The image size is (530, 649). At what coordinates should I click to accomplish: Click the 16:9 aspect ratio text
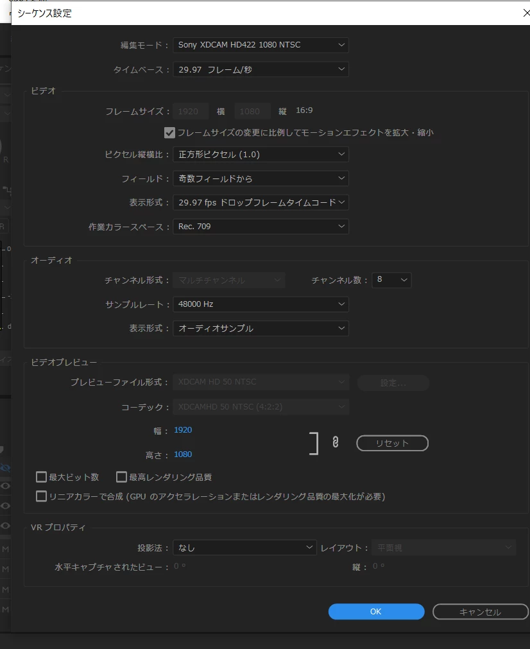coord(304,110)
